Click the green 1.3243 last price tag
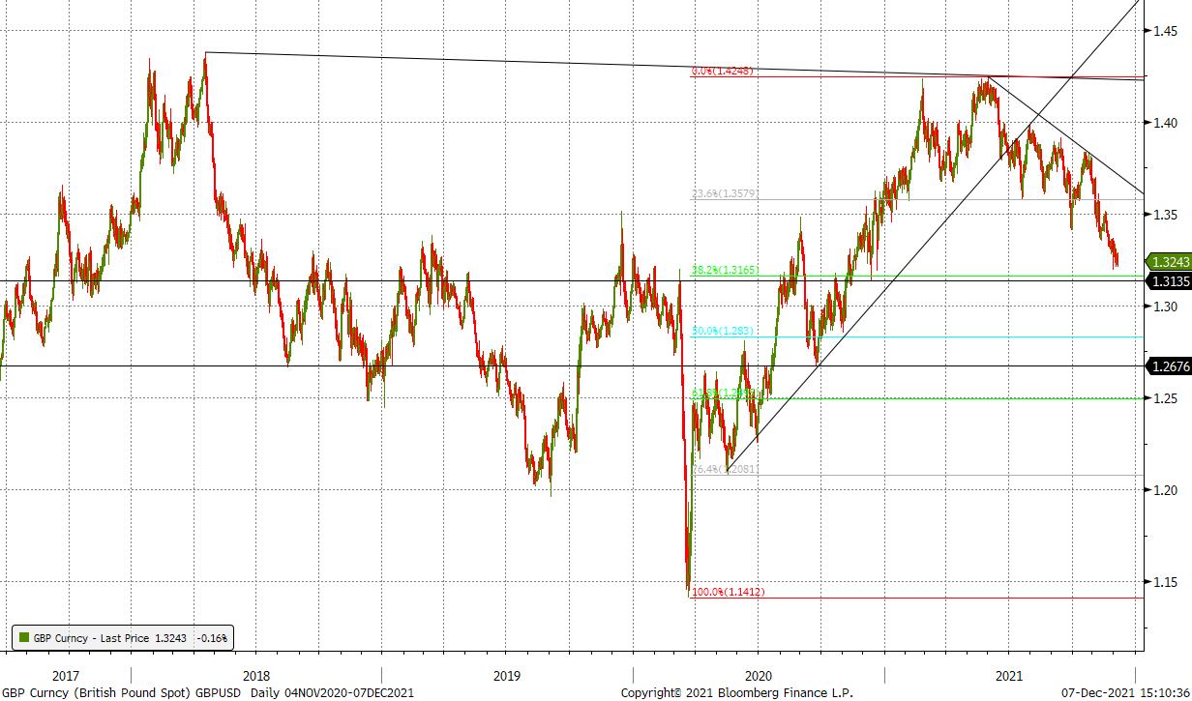Screen dimensions: 1192x701 click(1169, 261)
